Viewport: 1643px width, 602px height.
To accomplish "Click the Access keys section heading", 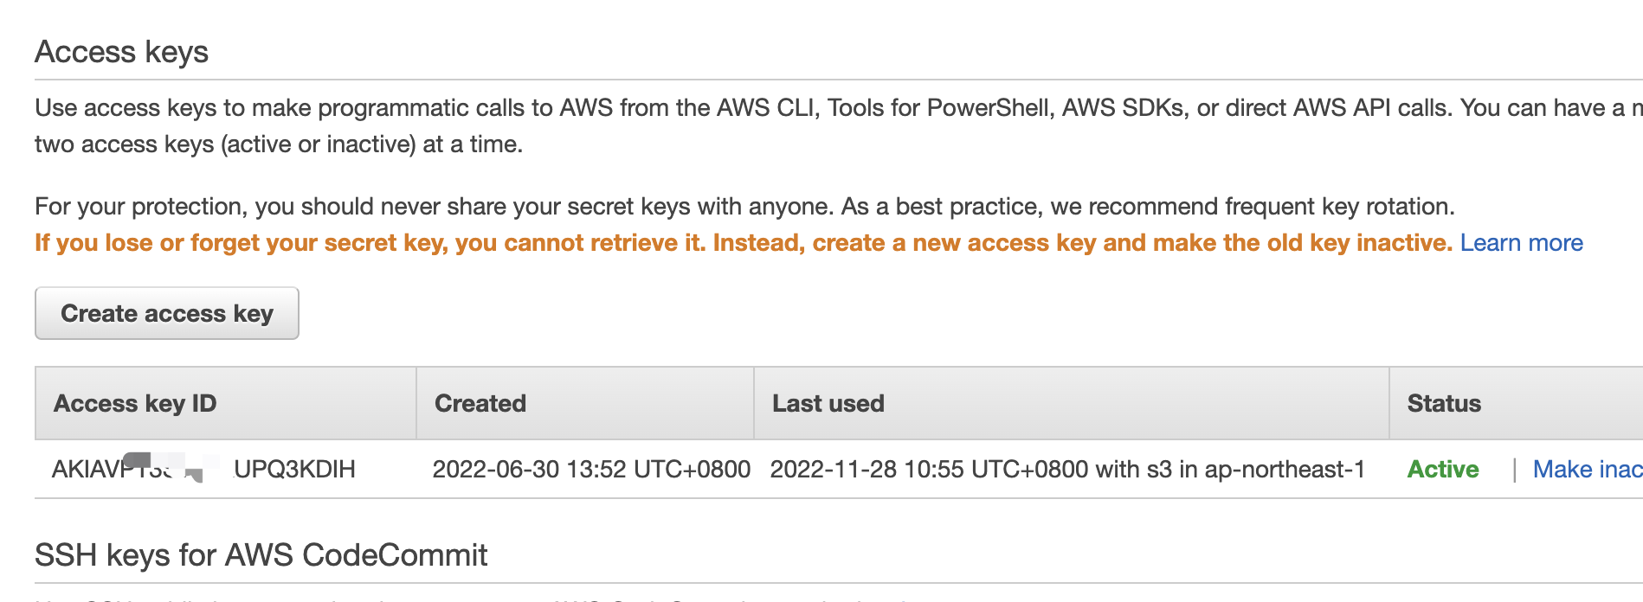I will point(121,52).
